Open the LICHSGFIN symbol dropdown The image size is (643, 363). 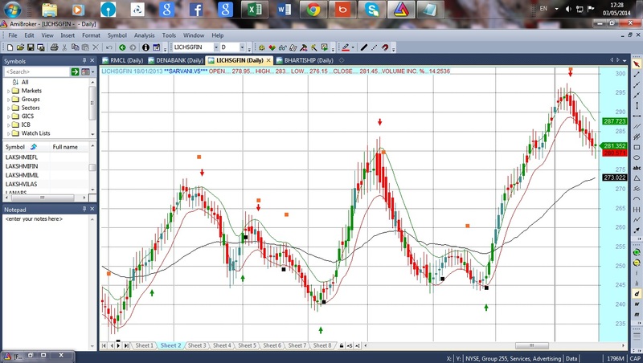216,47
